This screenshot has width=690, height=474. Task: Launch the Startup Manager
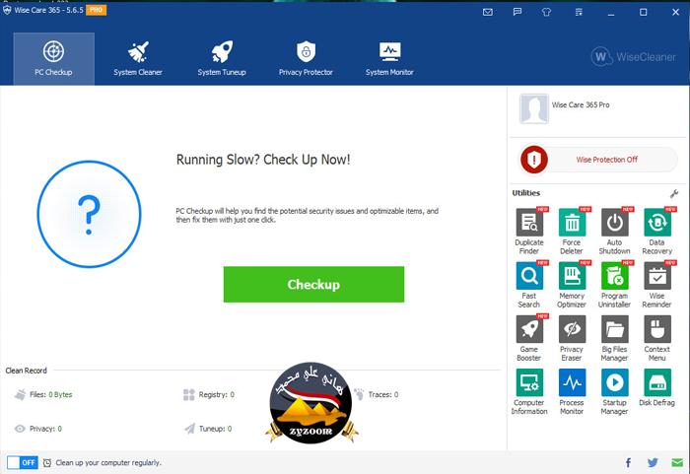click(x=614, y=391)
